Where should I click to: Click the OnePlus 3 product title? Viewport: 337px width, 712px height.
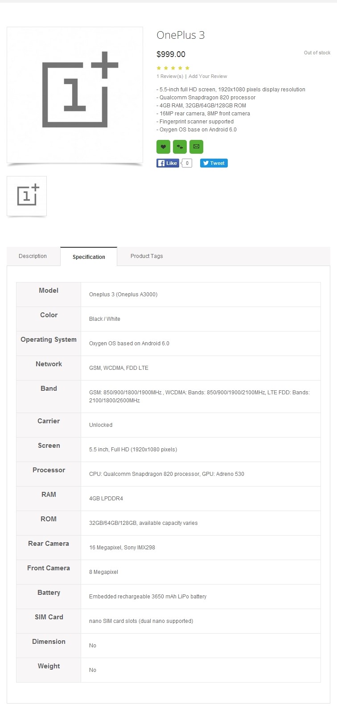click(181, 35)
